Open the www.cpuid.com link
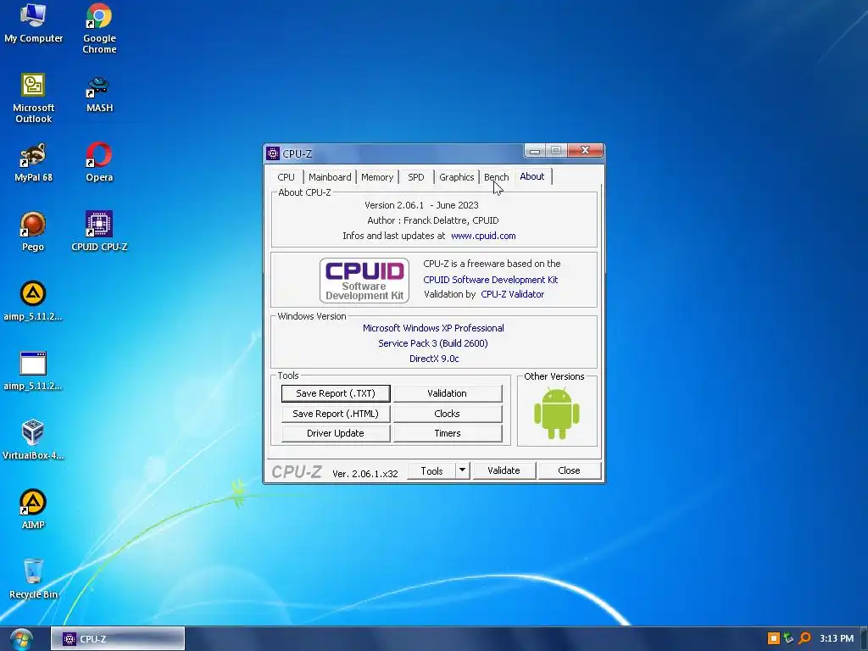 (483, 236)
